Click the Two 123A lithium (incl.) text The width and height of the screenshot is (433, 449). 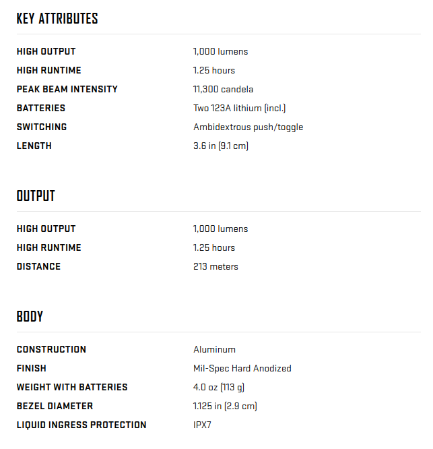pyautogui.click(x=239, y=109)
